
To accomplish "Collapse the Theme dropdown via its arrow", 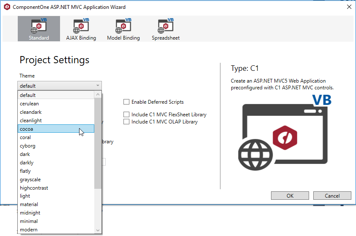I will point(98,86).
